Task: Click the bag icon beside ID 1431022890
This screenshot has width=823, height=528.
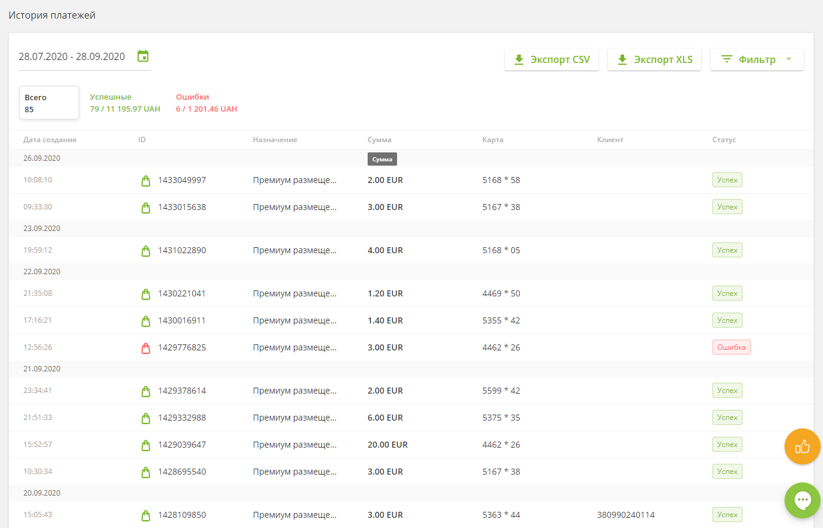Action: (145, 250)
